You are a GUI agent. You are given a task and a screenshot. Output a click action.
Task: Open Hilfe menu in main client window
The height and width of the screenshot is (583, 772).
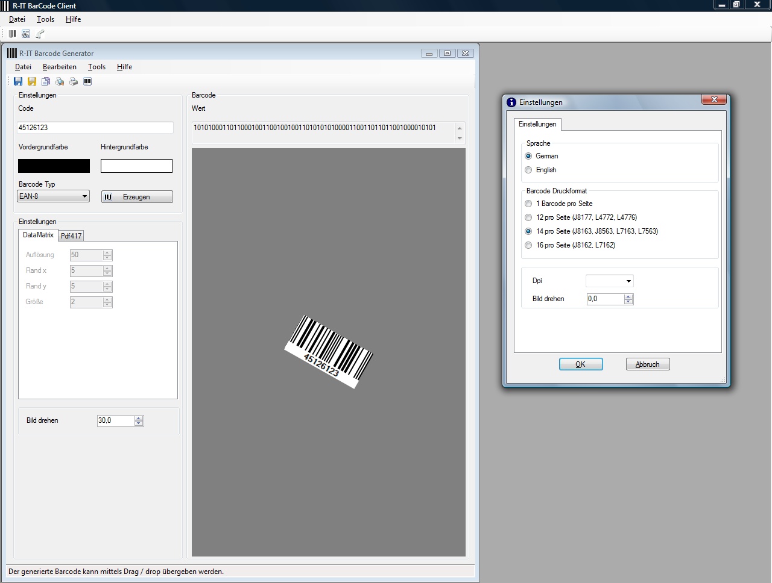(73, 19)
